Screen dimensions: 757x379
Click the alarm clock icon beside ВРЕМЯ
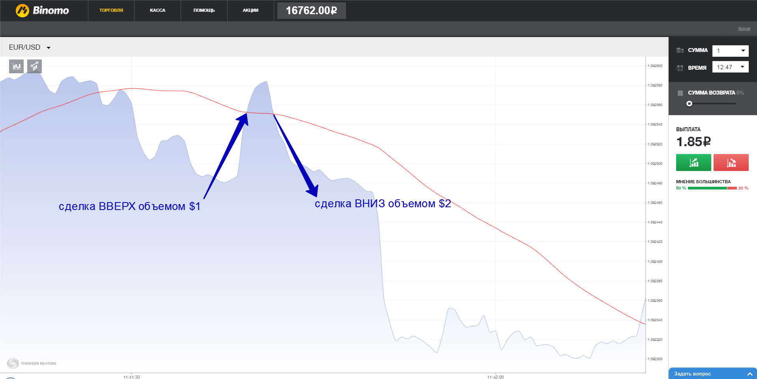[680, 68]
